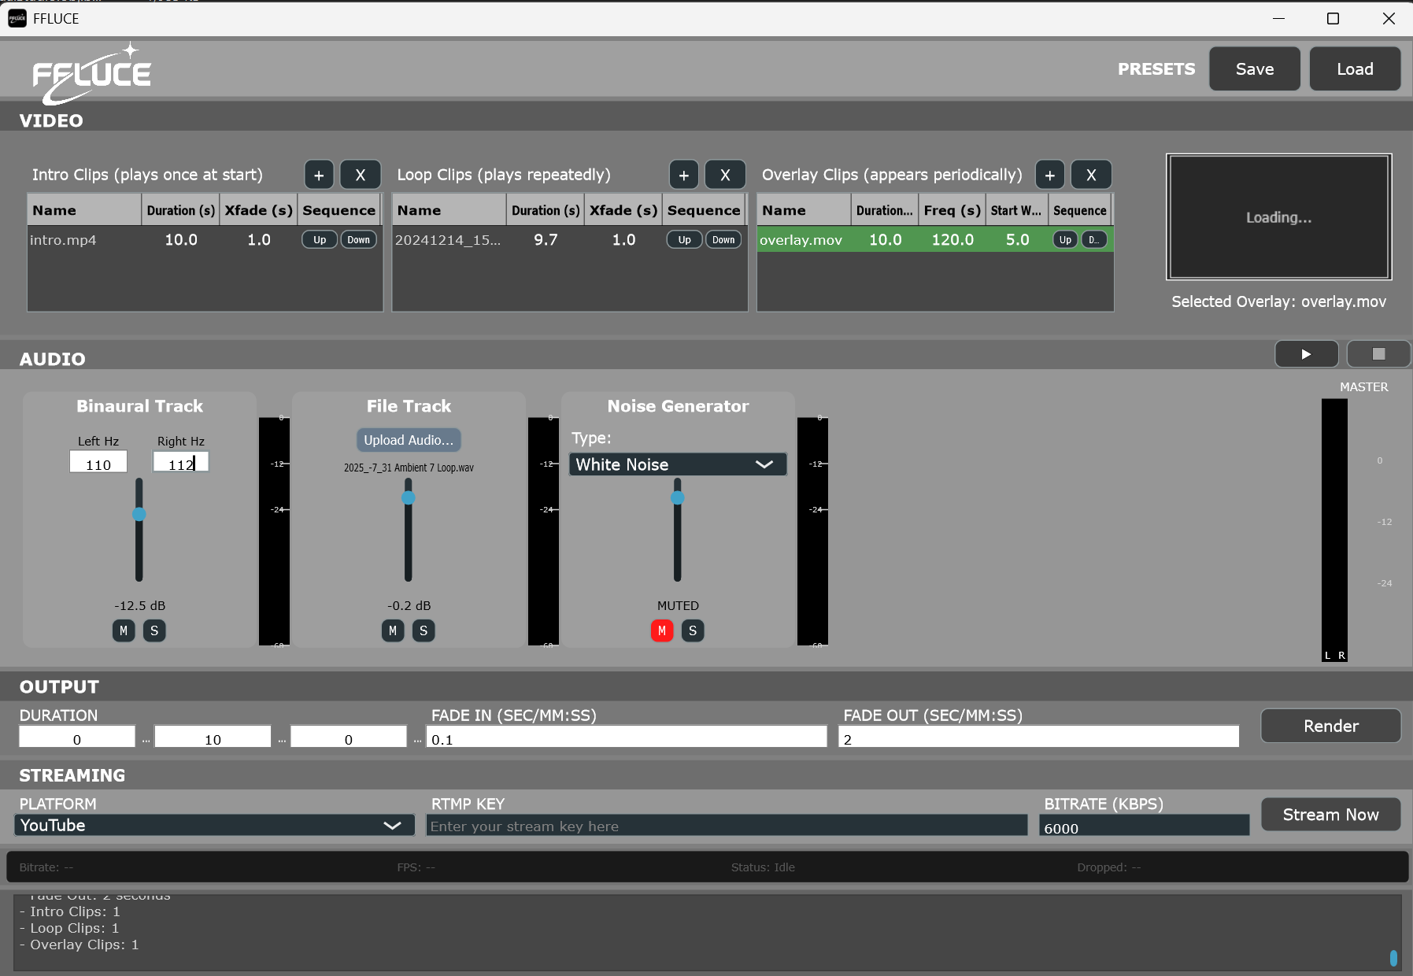1413x976 pixels.
Task: Click the overlay preview thumbnail
Action: 1279,217
